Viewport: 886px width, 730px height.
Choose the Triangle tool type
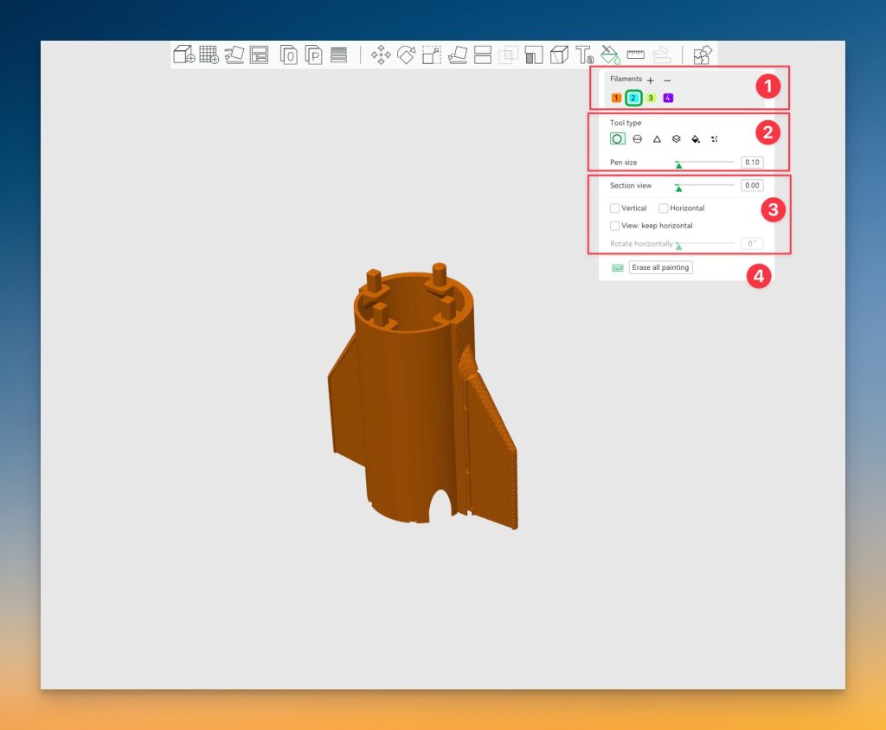pyautogui.click(x=657, y=138)
